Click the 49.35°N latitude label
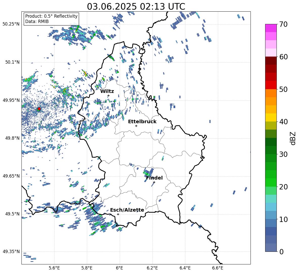 point(11,252)
